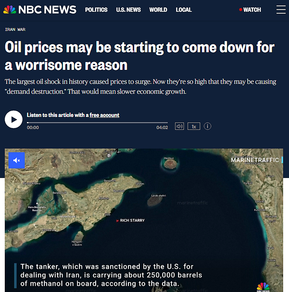Open the U.S. News section
Viewport: 289px width, 292px height.
[x=128, y=10]
